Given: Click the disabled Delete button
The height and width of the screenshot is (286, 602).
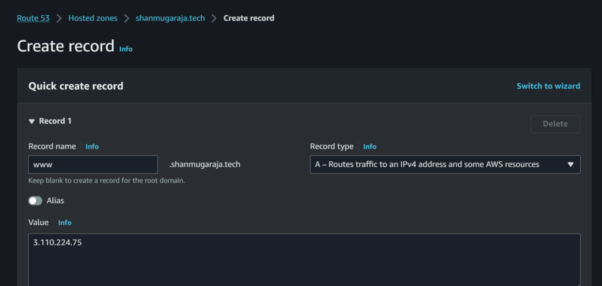Looking at the screenshot, I should tap(555, 124).
